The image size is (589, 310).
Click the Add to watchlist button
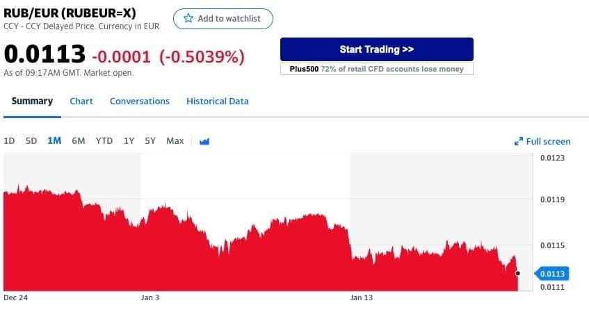coord(223,19)
